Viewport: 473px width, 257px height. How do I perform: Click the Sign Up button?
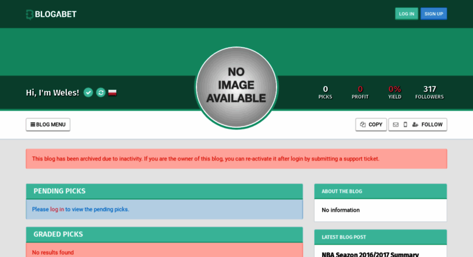[433, 14]
